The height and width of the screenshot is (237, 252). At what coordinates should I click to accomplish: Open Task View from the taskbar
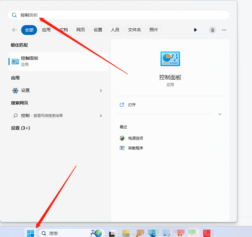tap(112, 233)
